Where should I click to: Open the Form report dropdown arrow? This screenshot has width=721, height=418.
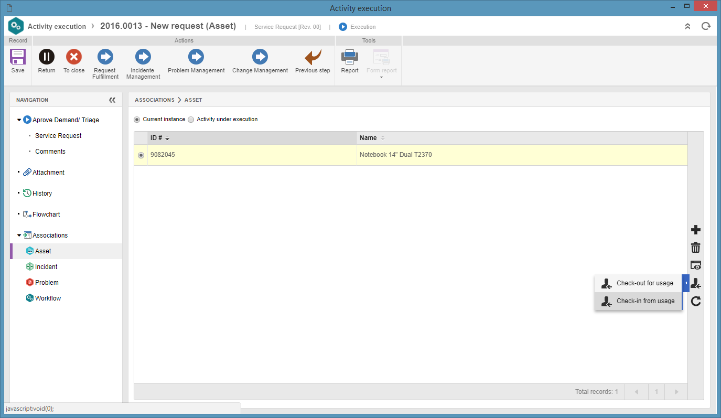381,78
